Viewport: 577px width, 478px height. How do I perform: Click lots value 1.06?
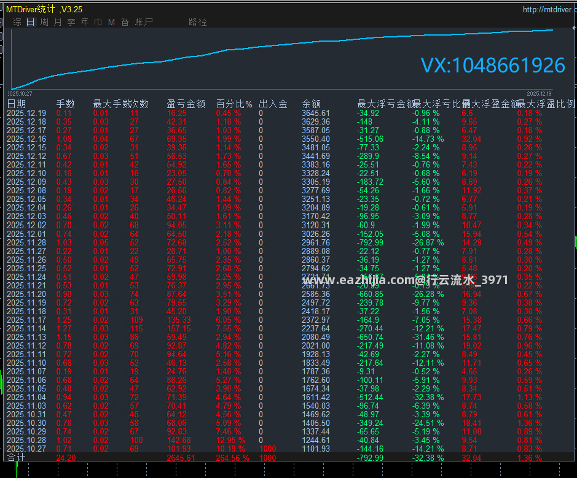pyautogui.click(x=64, y=139)
